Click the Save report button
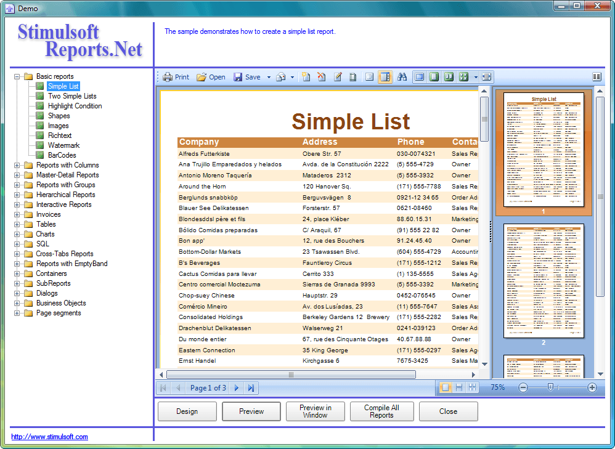Image resolution: width=615 pixels, height=449 pixels. point(246,77)
